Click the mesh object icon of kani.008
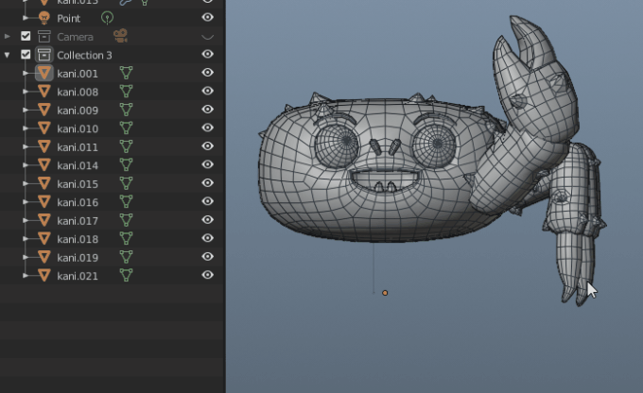Image resolution: width=643 pixels, height=393 pixels. click(44, 92)
